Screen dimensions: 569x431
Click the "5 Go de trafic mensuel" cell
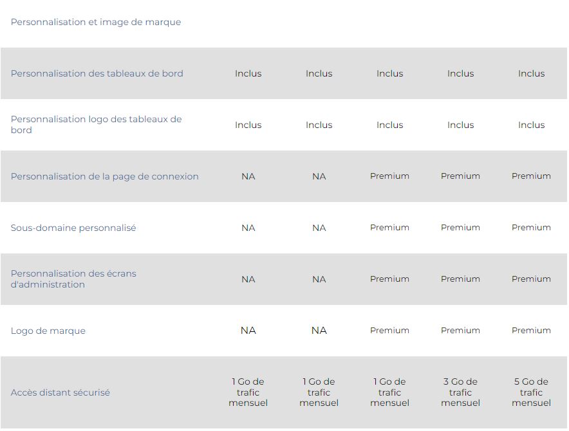532,392
